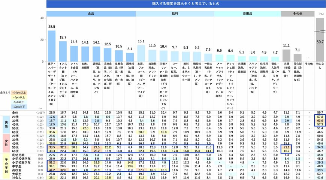The width and height of the screenshot is (326, 180).
Task: Open the 日用品 category header
Action: coord(247,13)
